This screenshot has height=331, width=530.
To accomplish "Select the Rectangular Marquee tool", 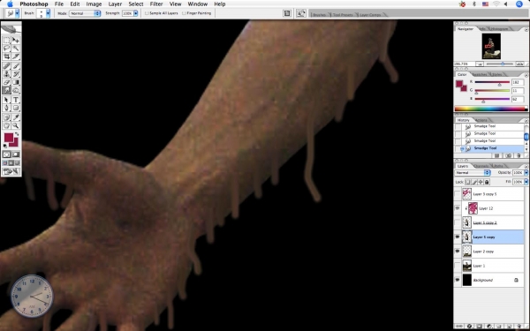I will point(6,41).
